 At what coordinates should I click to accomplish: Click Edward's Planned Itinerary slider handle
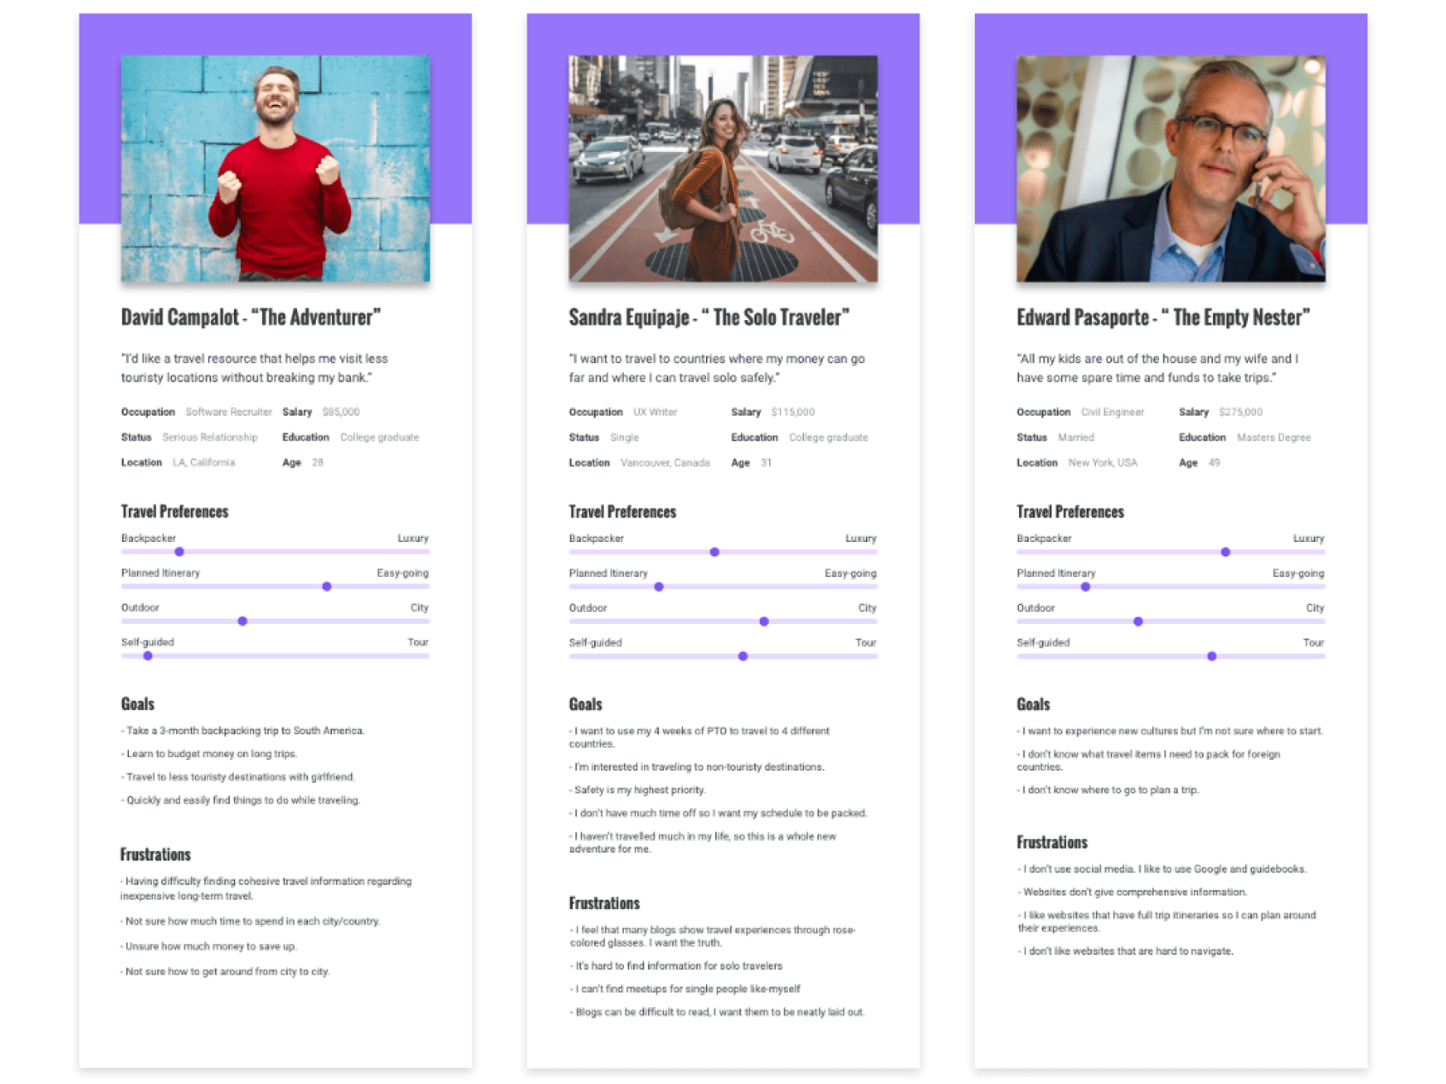tap(1086, 586)
